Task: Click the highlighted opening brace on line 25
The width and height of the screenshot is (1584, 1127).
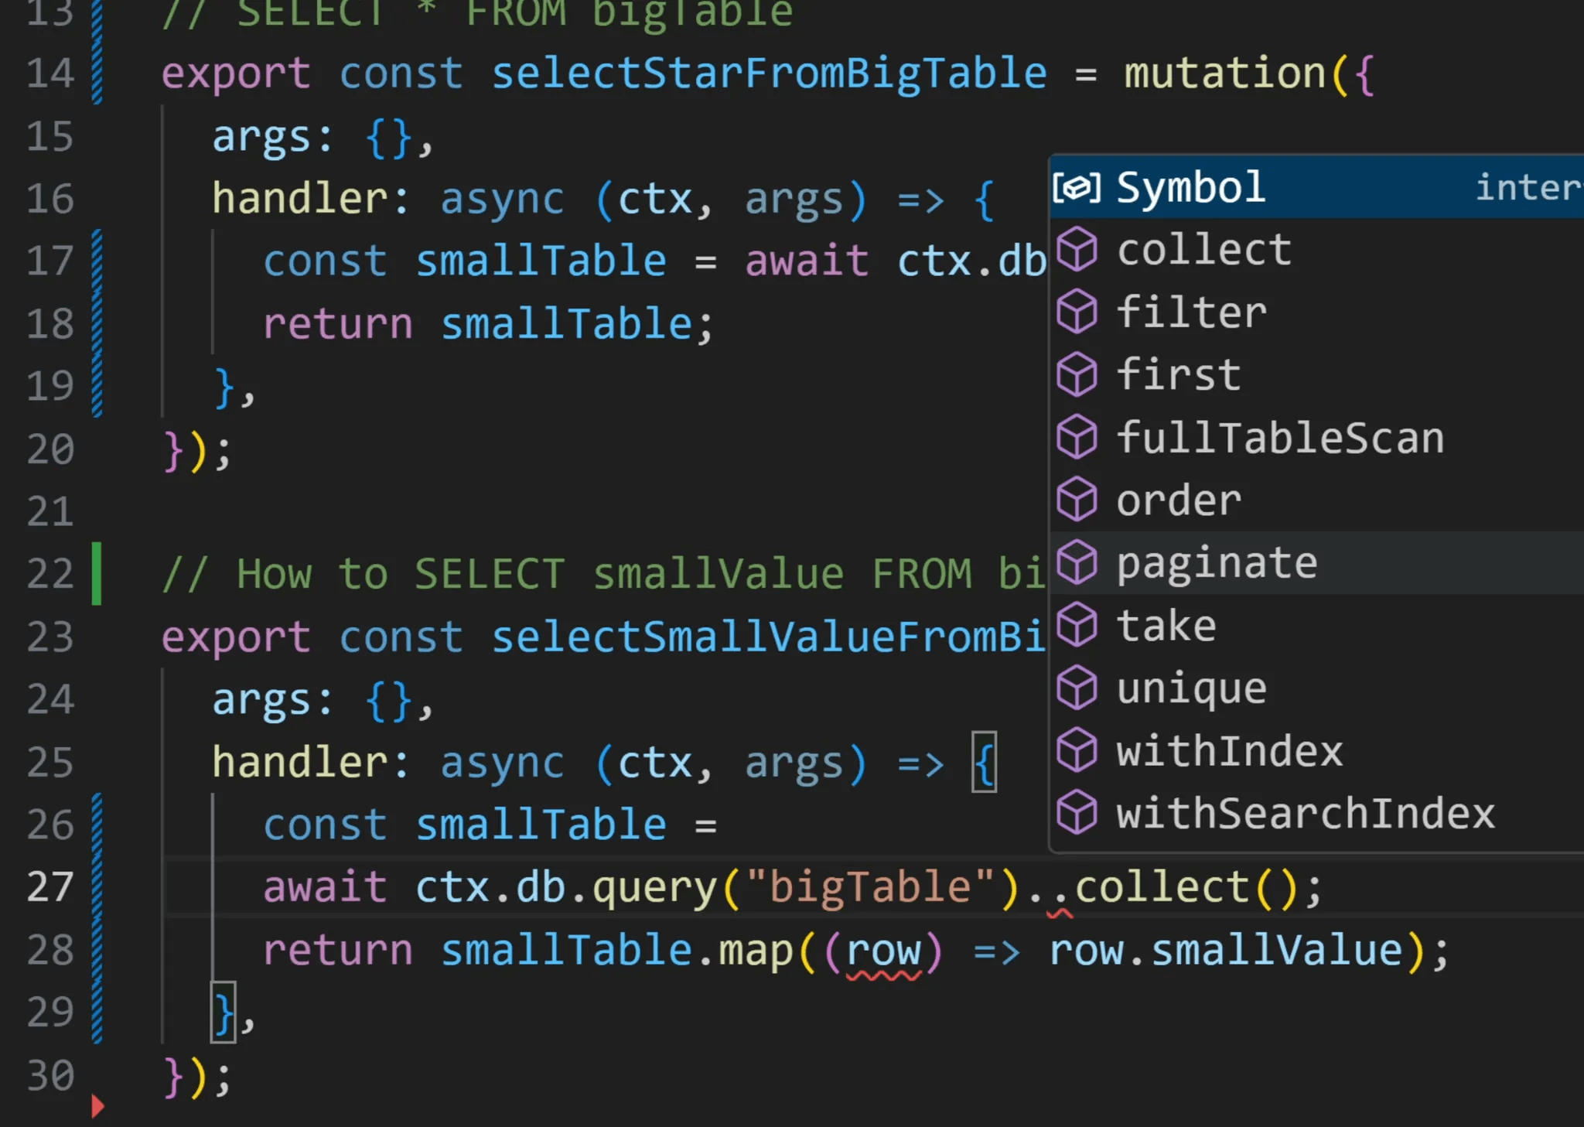Action: point(984,763)
